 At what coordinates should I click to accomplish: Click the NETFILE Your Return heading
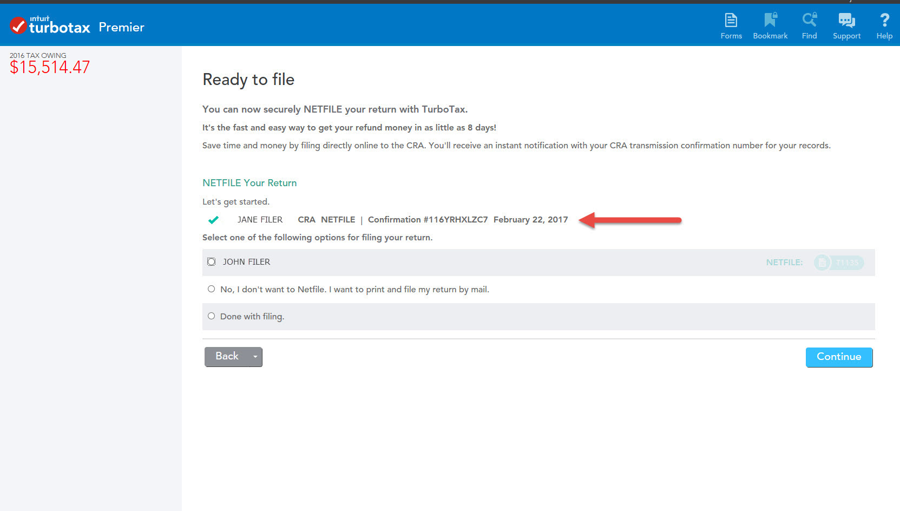tap(249, 183)
